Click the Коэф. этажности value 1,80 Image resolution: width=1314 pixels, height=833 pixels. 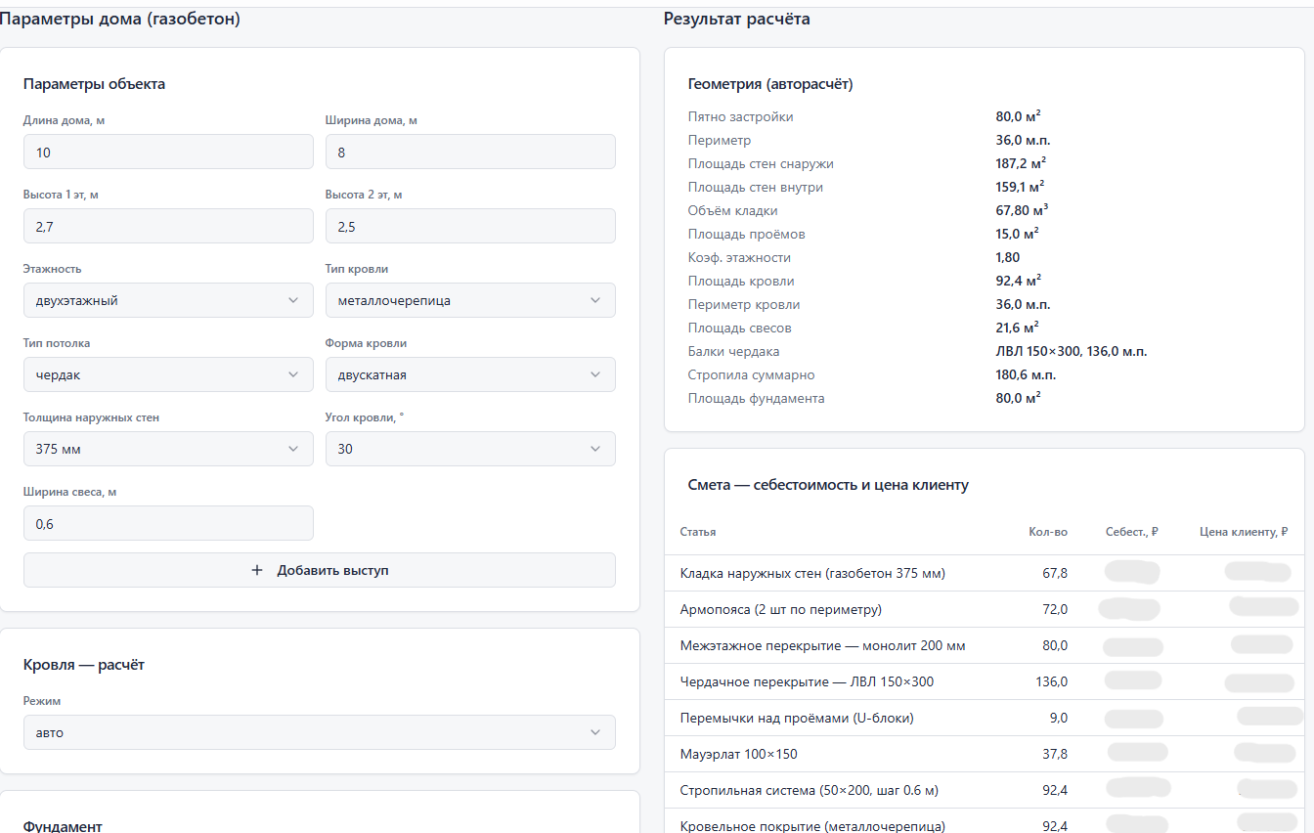point(1008,257)
